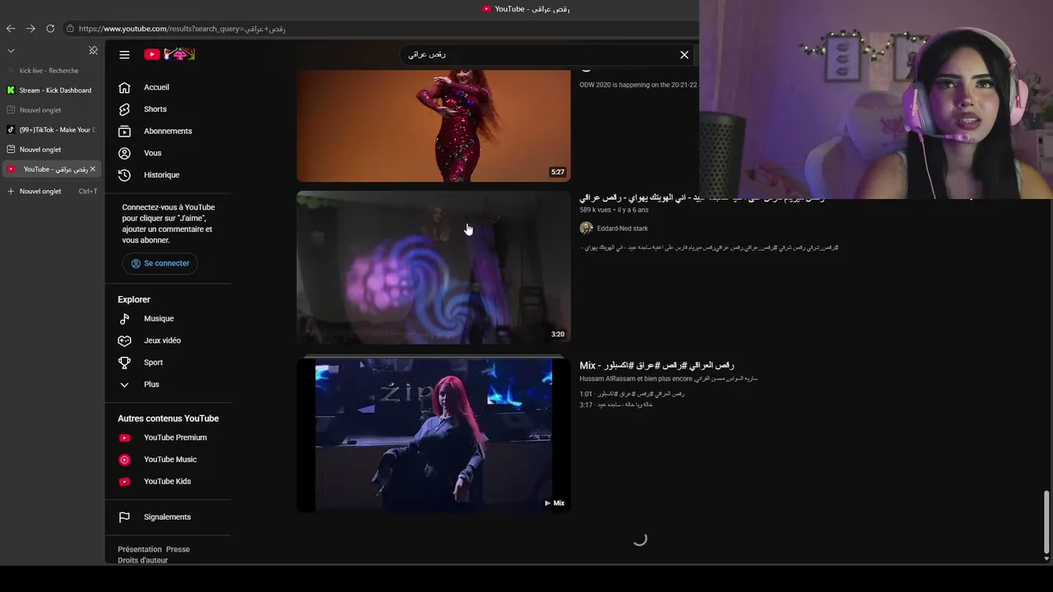This screenshot has height=592, width=1053.
Task: Click the YouTube logo
Action: [169, 54]
